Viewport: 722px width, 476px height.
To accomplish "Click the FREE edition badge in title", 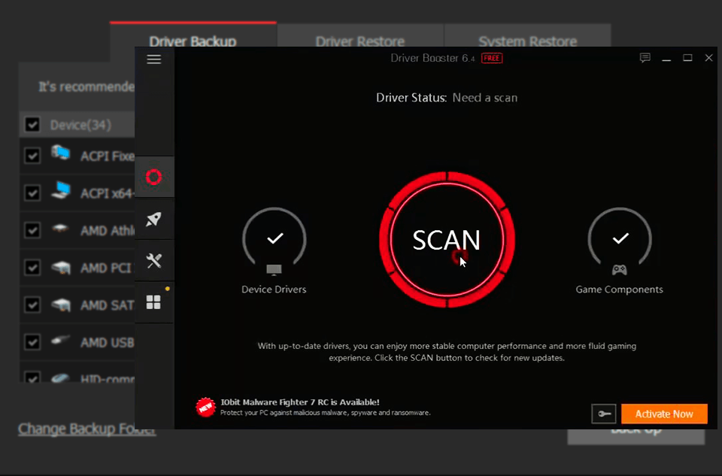I will [x=492, y=58].
